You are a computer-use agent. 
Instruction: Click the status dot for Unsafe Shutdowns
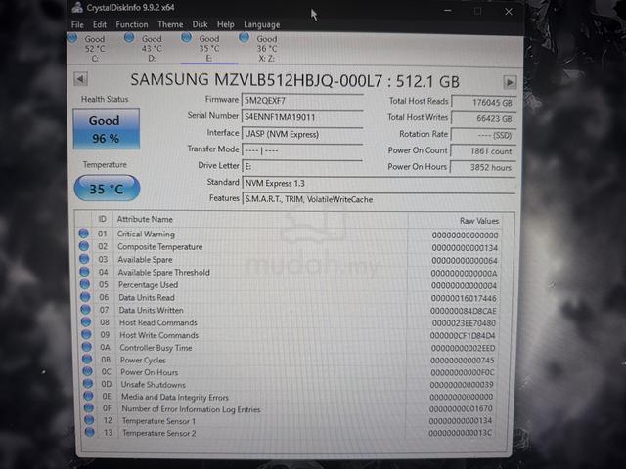[x=88, y=384]
